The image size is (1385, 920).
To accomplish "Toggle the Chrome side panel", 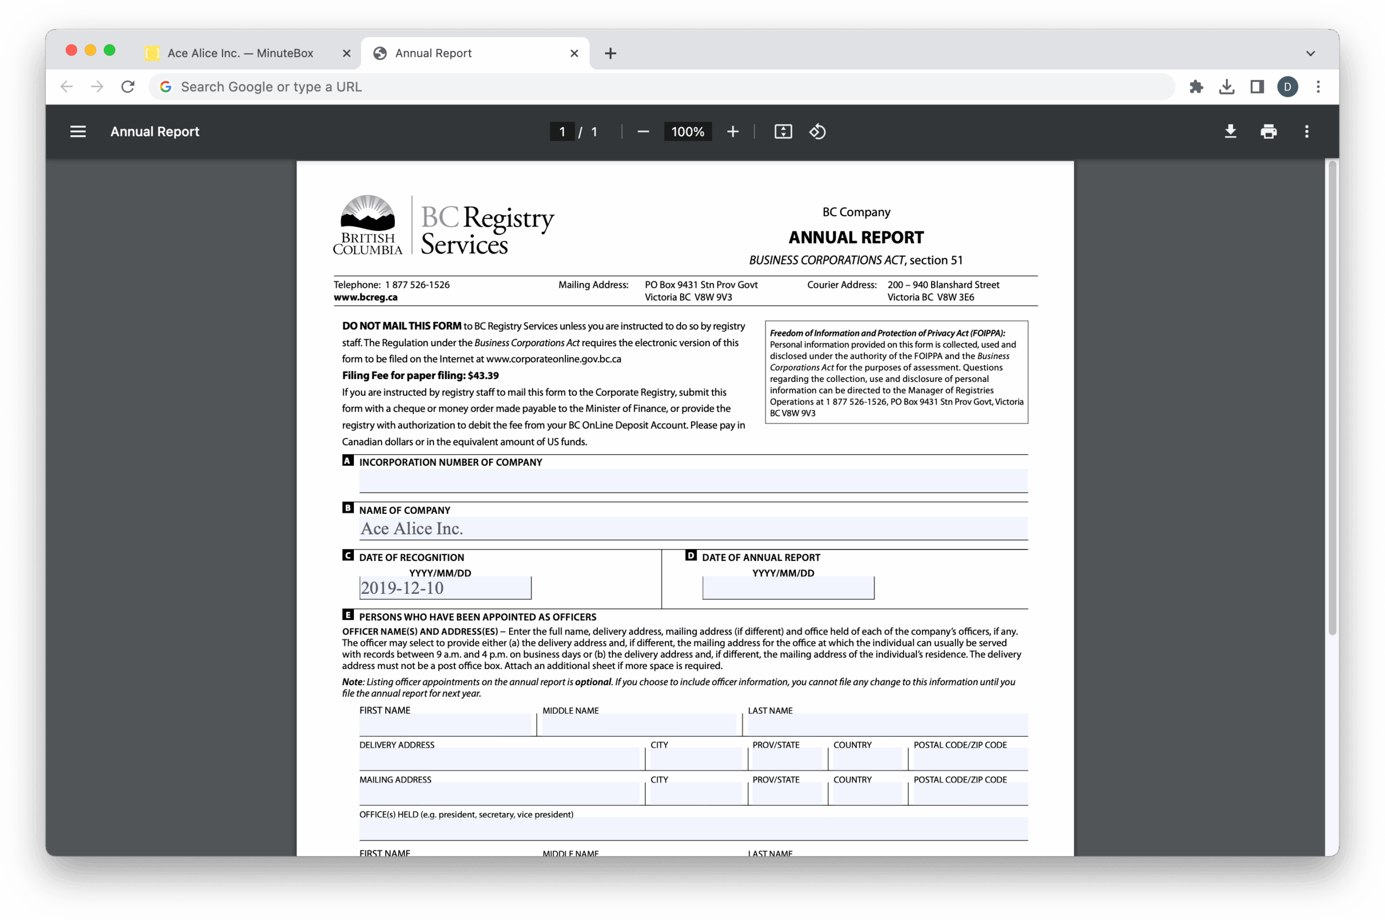I will tap(1256, 87).
